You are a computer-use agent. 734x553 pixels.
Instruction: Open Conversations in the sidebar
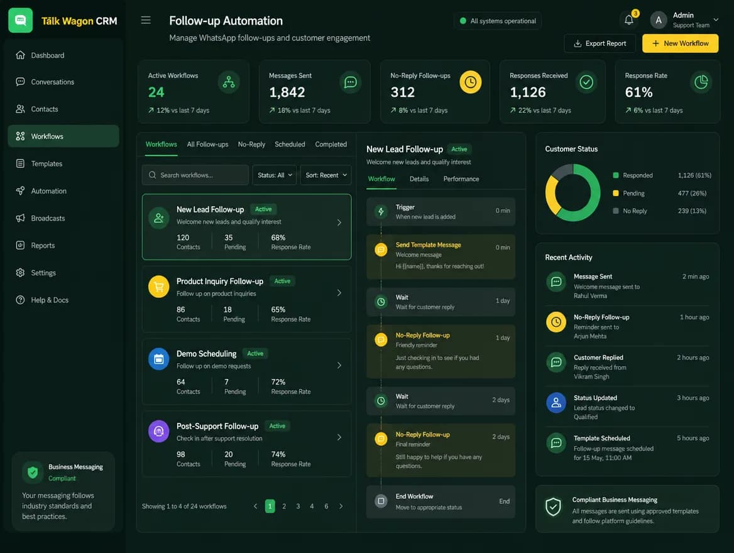[63, 82]
